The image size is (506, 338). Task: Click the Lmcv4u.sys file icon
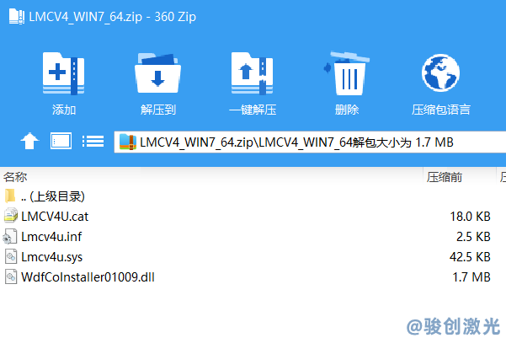[x=11, y=256]
